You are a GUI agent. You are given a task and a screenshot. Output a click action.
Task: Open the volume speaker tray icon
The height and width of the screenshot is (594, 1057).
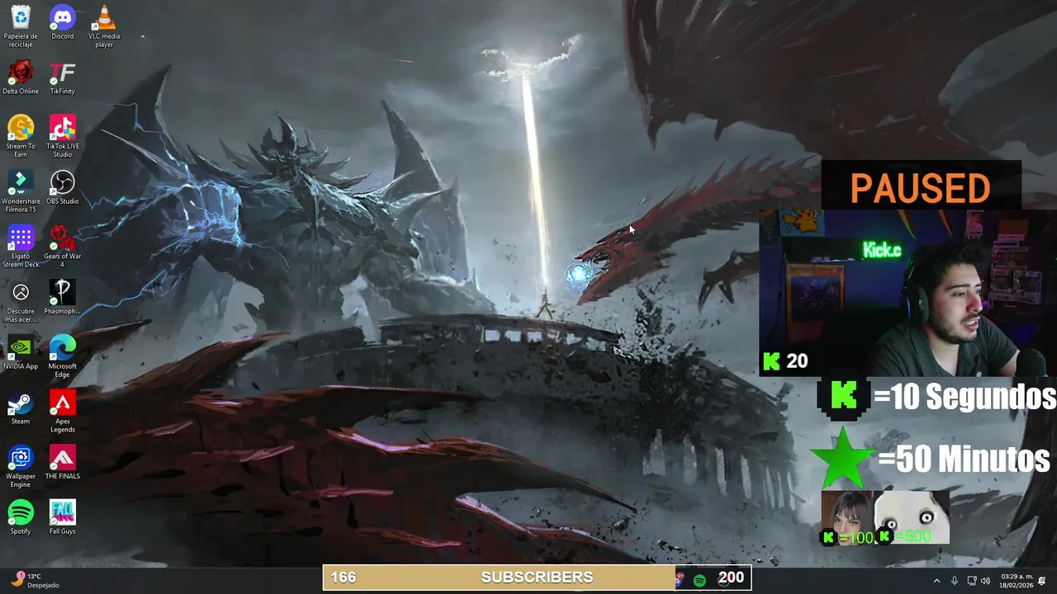point(985,581)
